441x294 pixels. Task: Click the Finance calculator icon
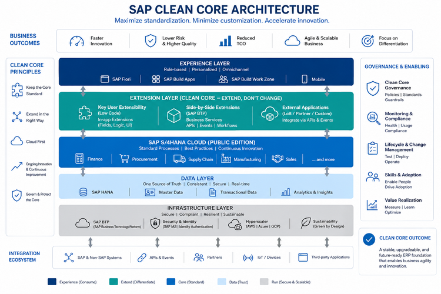point(79,159)
